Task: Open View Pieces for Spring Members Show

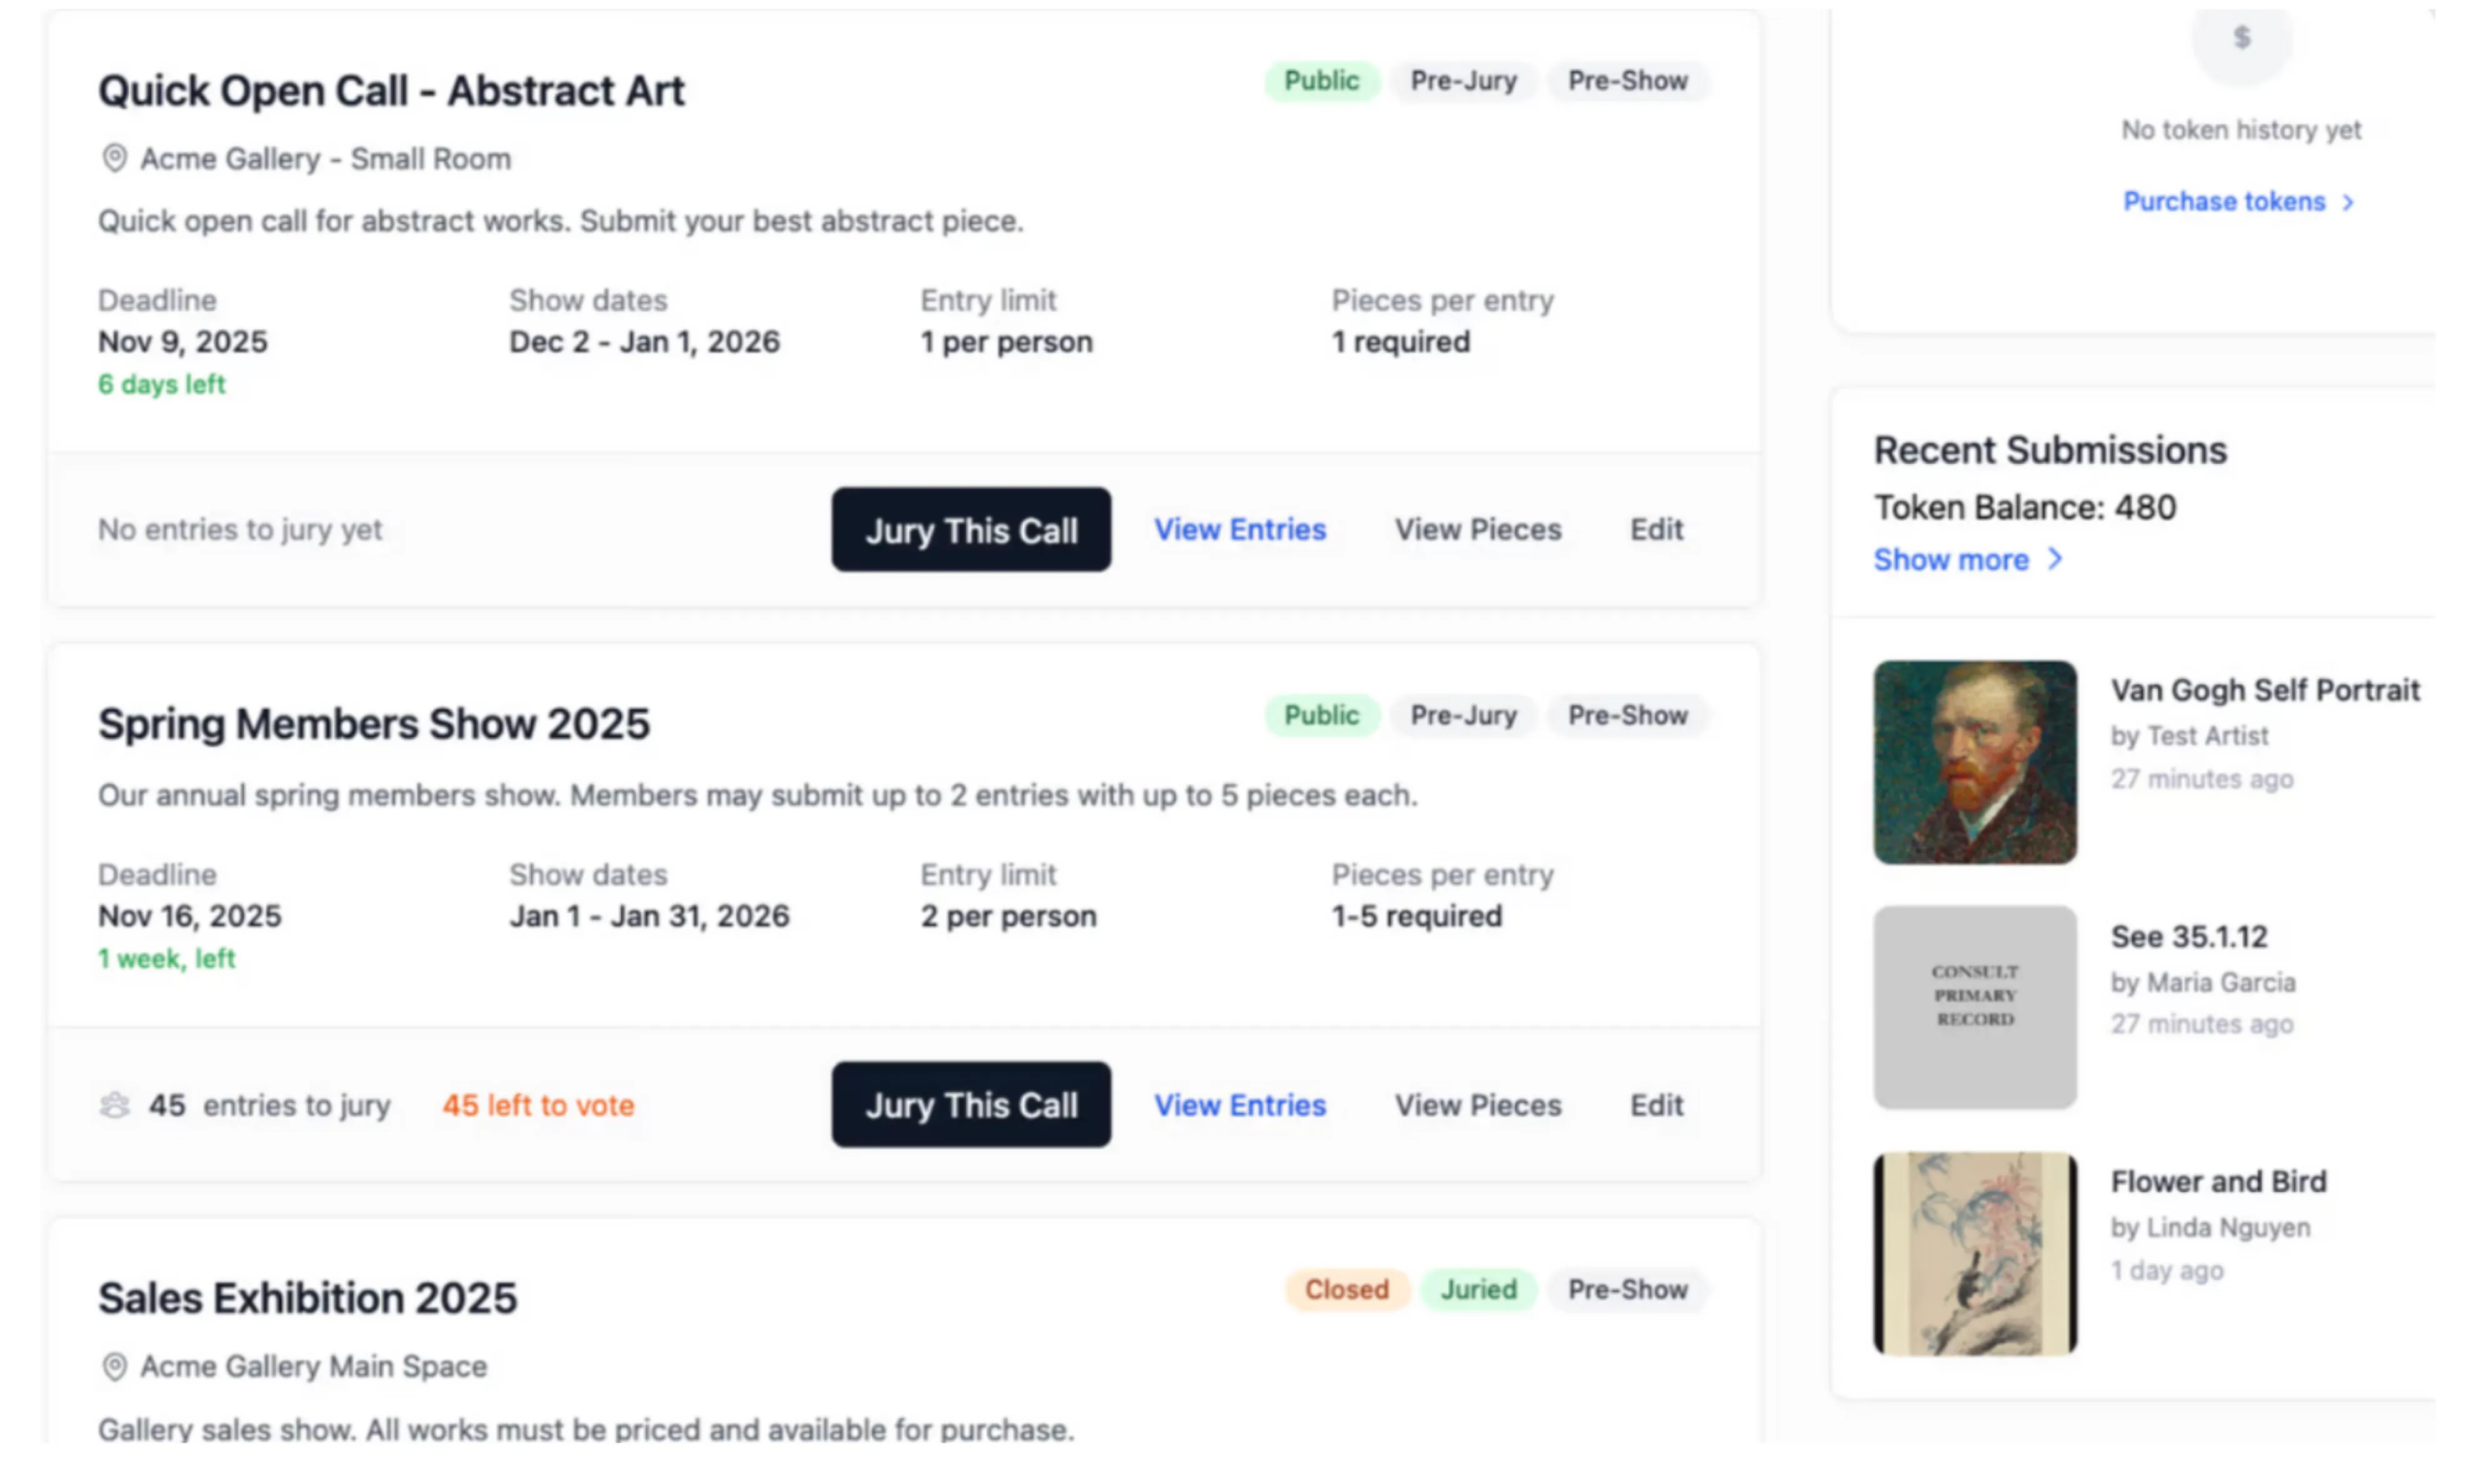Action: click(1478, 1105)
